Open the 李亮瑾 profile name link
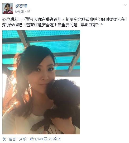The width and height of the screenshot is (129, 143). pos(21,6)
